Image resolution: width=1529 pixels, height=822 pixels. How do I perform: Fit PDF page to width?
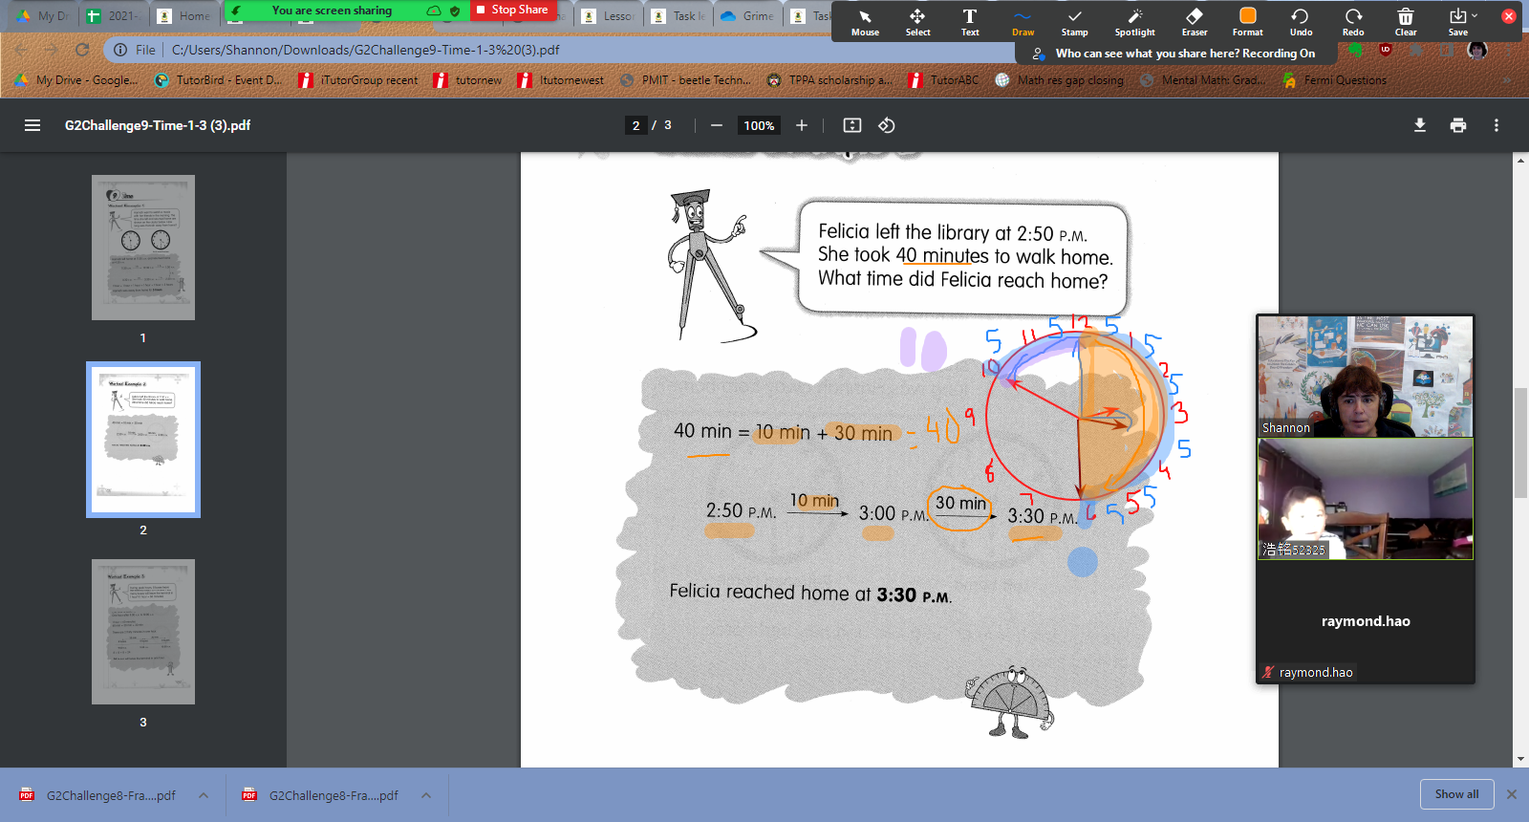(x=852, y=125)
